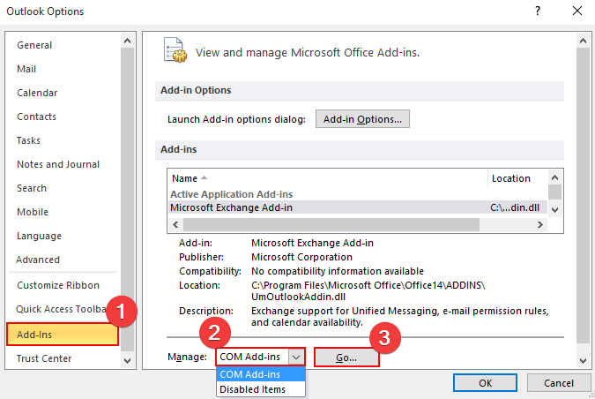Select the Mail category
Viewport: 595px width, 399px height.
point(26,69)
